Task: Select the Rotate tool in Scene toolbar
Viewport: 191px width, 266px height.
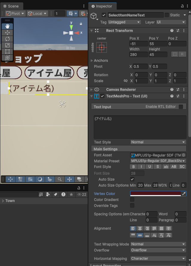Action: [x=7, y=39]
